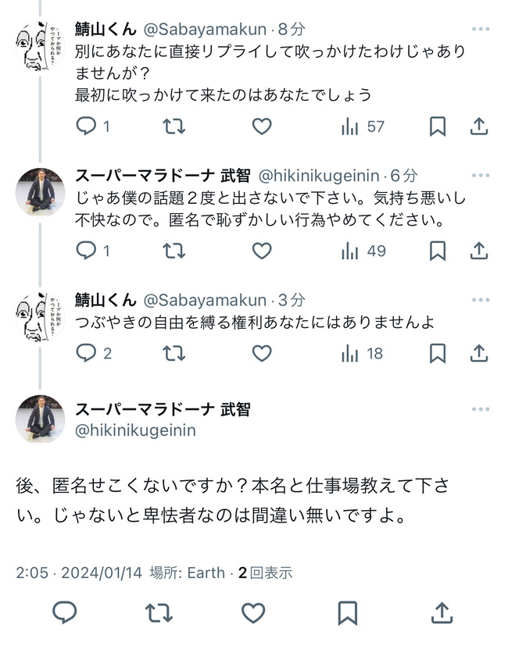Open the 2024/01/14 timestamp link
Viewport: 508px width, 656px height.
[x=102, y=572]
